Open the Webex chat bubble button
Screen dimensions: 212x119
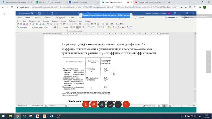(x=110, y=104)
